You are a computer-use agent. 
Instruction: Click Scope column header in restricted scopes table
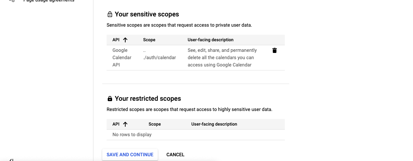(154, 124)
